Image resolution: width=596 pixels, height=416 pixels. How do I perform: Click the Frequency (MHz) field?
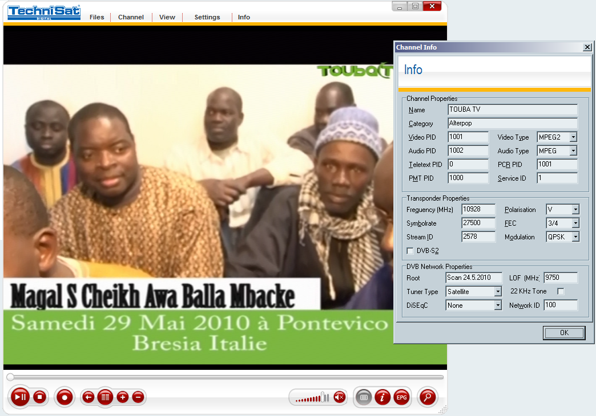click(478, 209)
